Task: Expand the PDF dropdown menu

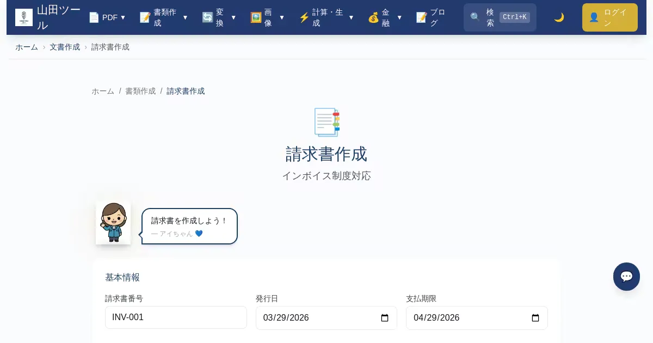Action: pyautogui.click(x=107, y=17)
